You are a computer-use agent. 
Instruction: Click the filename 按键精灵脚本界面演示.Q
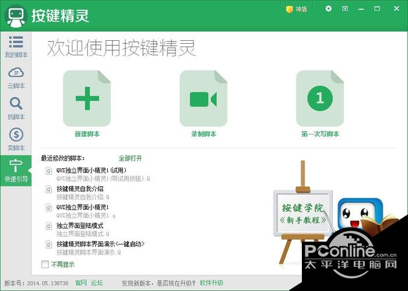tap(89, 252)
